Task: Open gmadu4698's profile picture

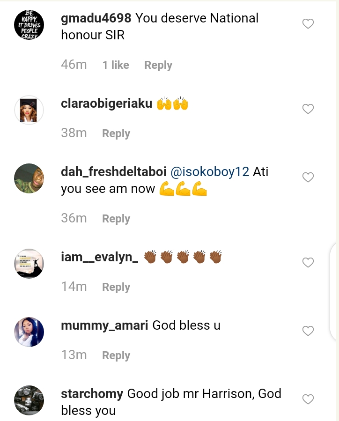Action: 29,25
